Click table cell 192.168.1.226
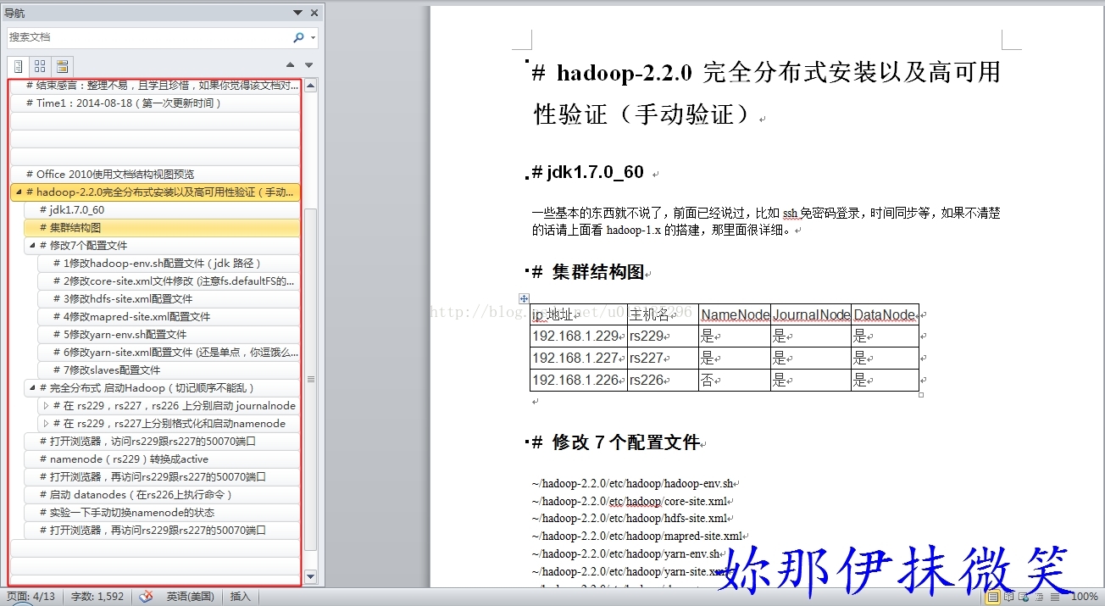 (579, 380)
